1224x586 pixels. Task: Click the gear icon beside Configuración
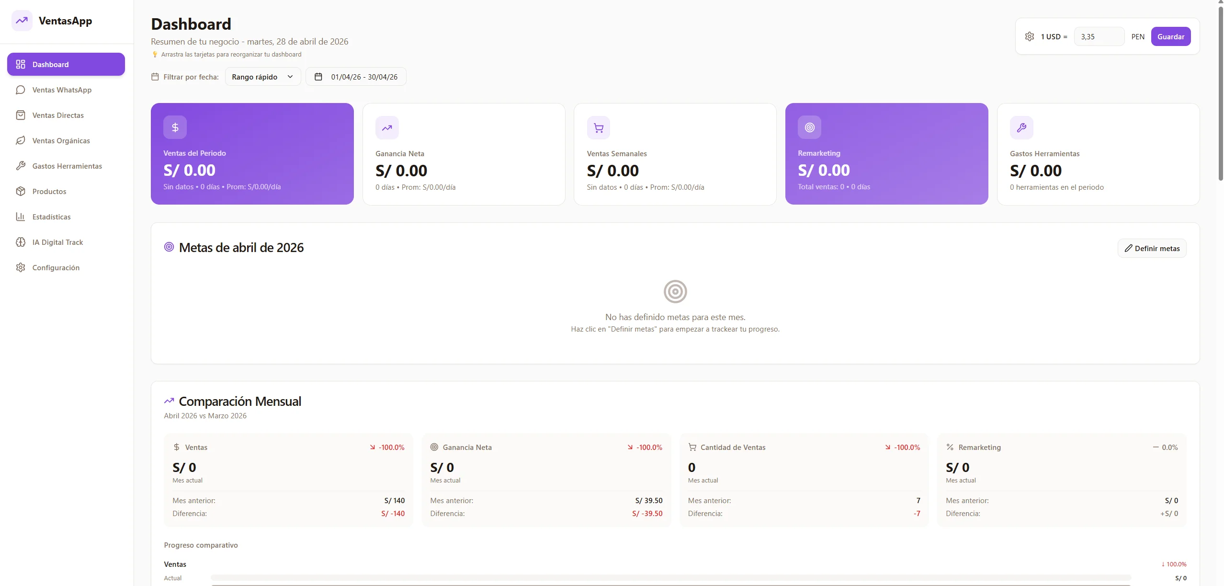click(x=21, y=267)
